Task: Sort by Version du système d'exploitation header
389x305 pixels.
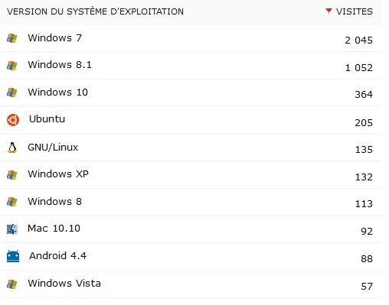Action: click(x=95, y=11)
